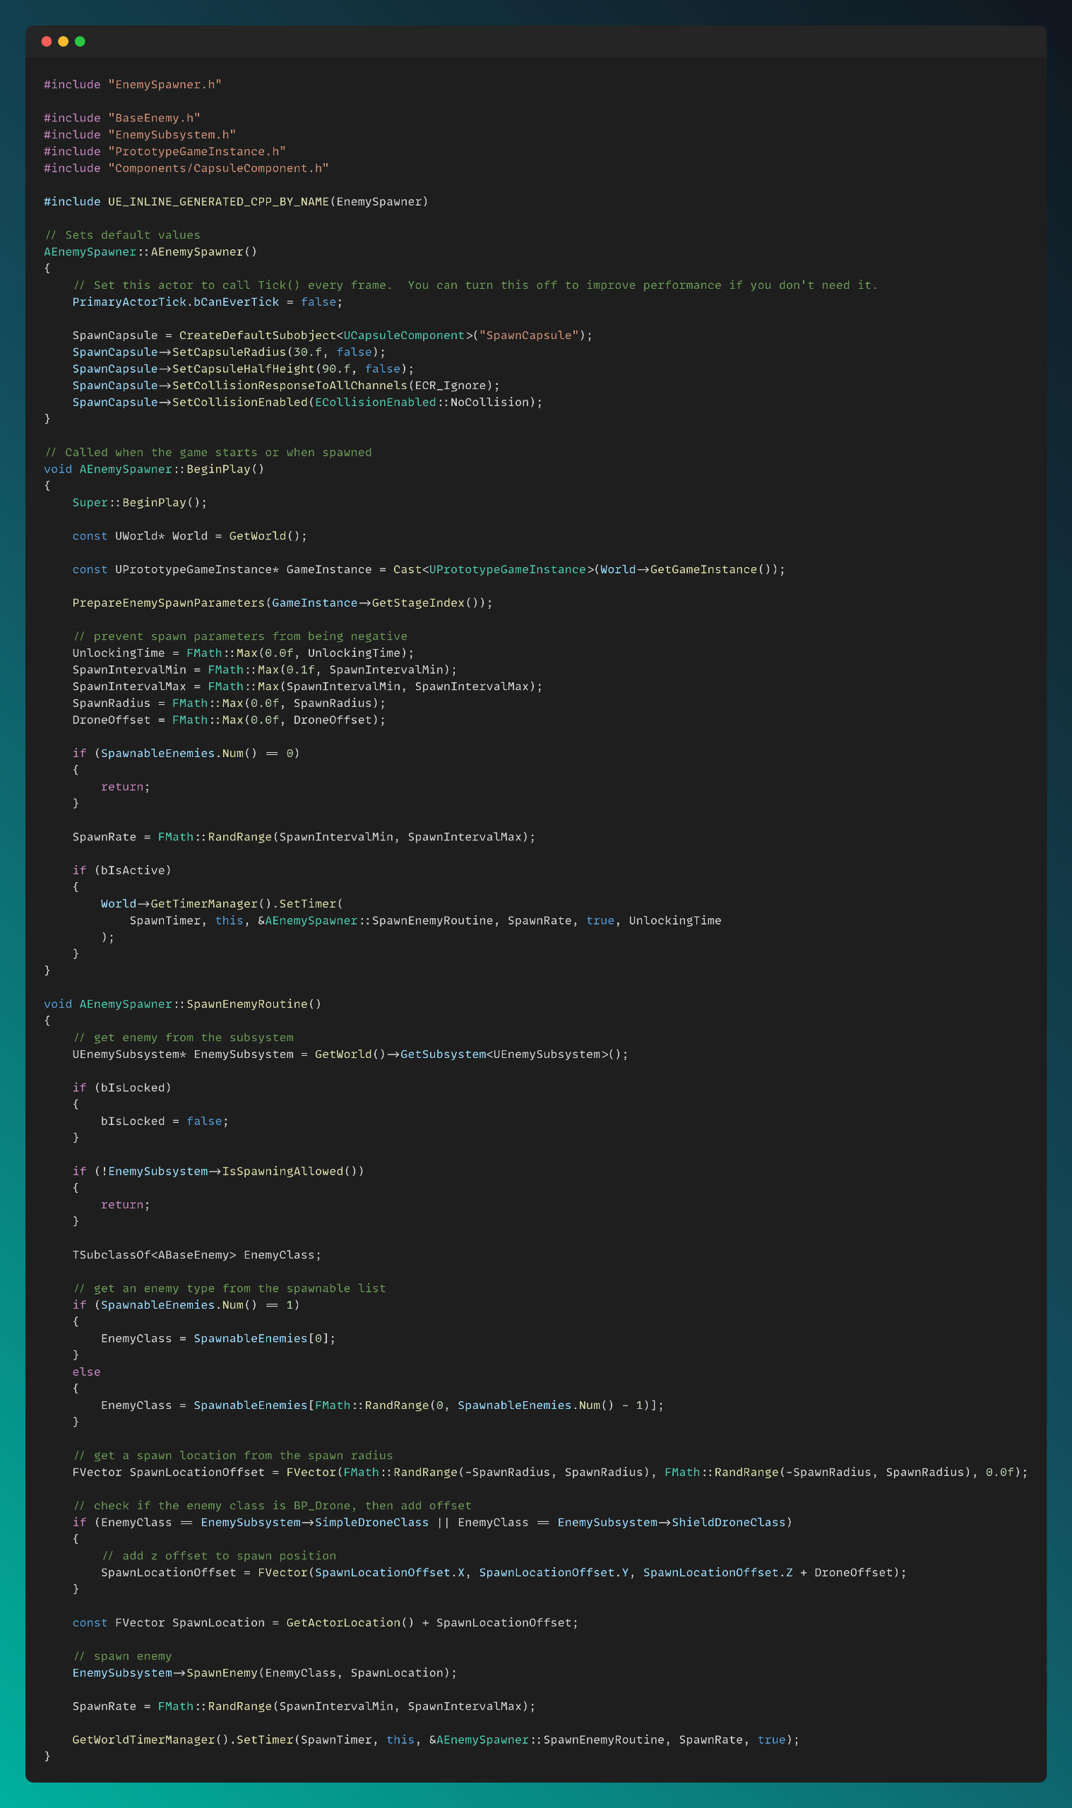Click the Super::BeginPlay() call

(x=139, y=502)
